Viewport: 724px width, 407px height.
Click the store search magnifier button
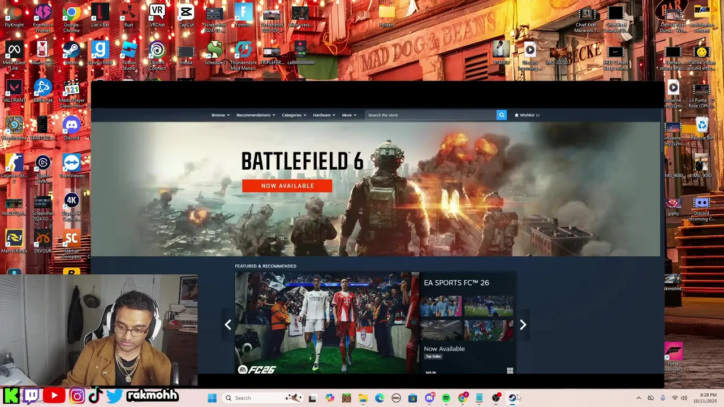[x=501, y=115]
